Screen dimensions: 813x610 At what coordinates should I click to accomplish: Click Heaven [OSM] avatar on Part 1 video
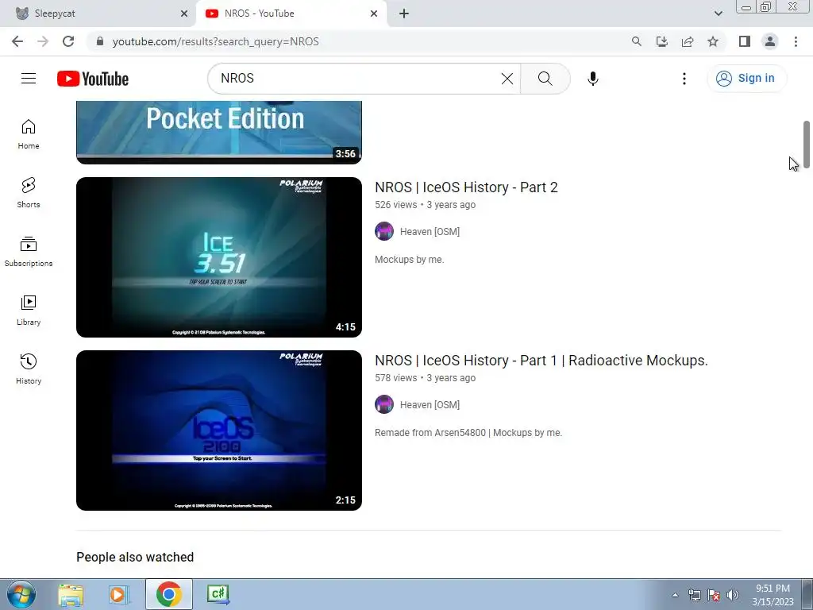point(384,404)
